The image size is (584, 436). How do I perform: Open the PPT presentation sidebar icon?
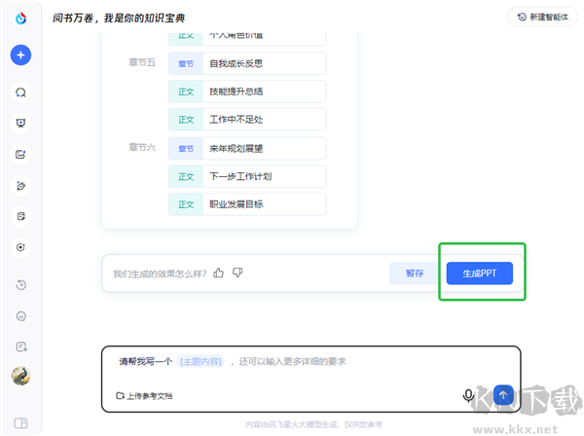point(20,124)
